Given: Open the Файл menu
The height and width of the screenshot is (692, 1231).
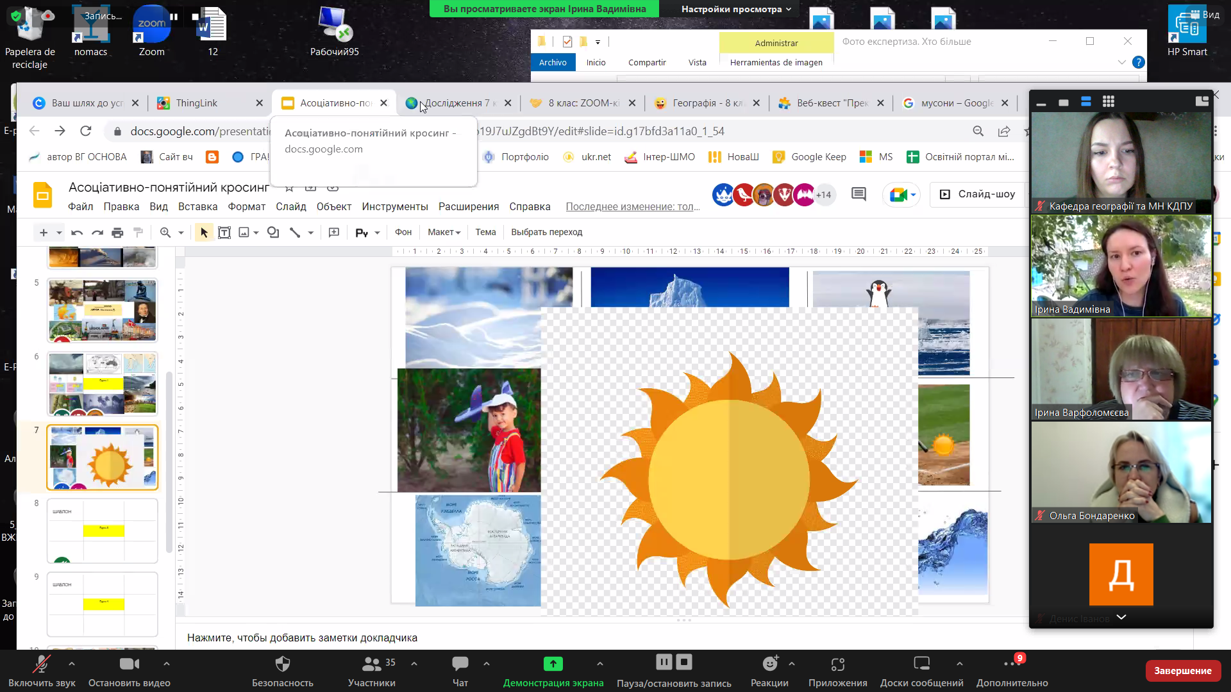Looking at the screenshot, I should pos(81,206).
